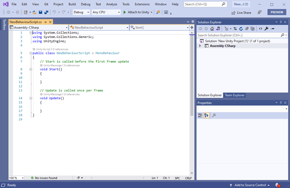
Task: Open the Debug menu
Action: [85, 4]
